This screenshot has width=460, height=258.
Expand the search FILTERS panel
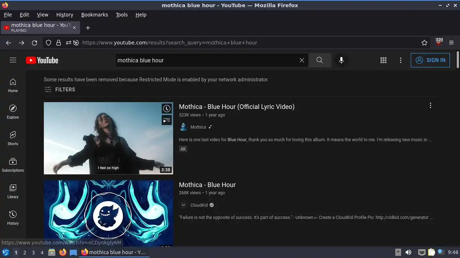pos(60,90)
